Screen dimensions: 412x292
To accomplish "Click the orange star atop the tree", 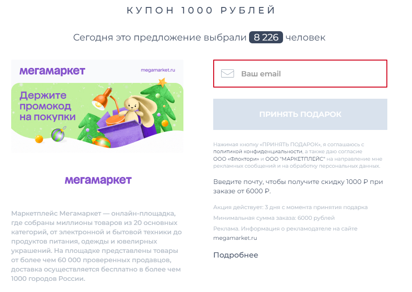I will 162,82.
